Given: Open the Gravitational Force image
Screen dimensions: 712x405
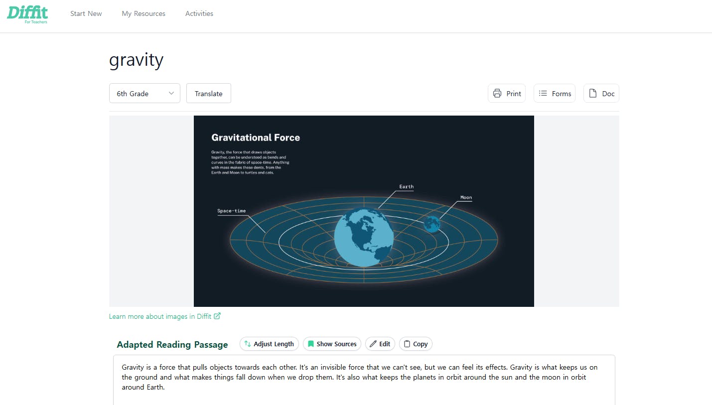Looking at the screenshot, I should 364,211.
